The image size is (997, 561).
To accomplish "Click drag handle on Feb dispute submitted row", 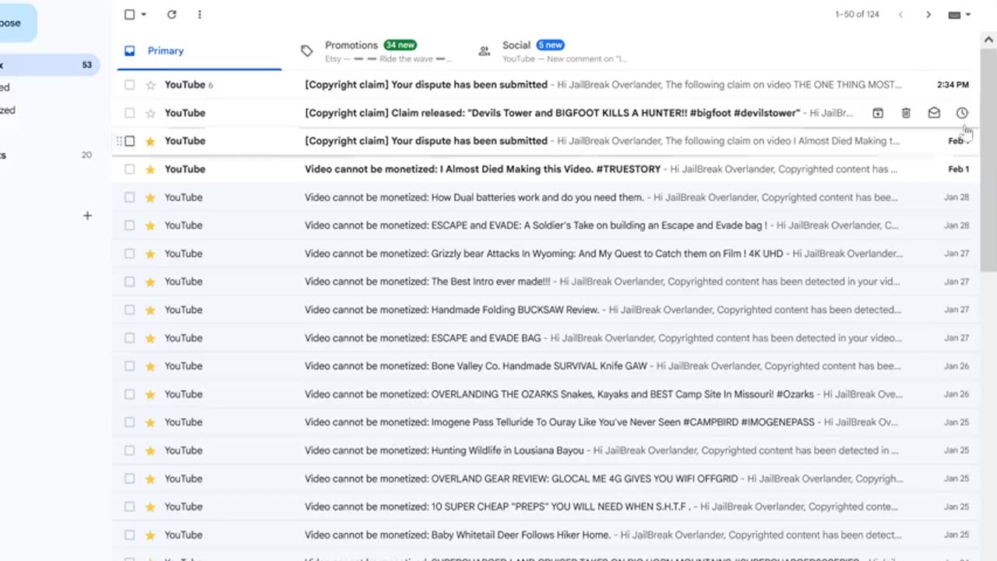I will [119, 141].
